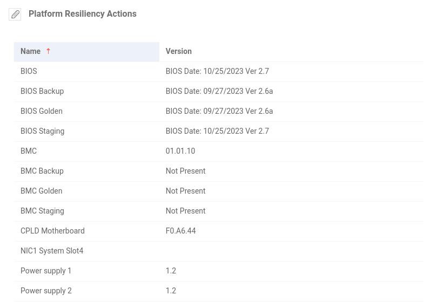Click Platform Resiliency Actions heading
The image size is (431, 302).
click(83, 14)
